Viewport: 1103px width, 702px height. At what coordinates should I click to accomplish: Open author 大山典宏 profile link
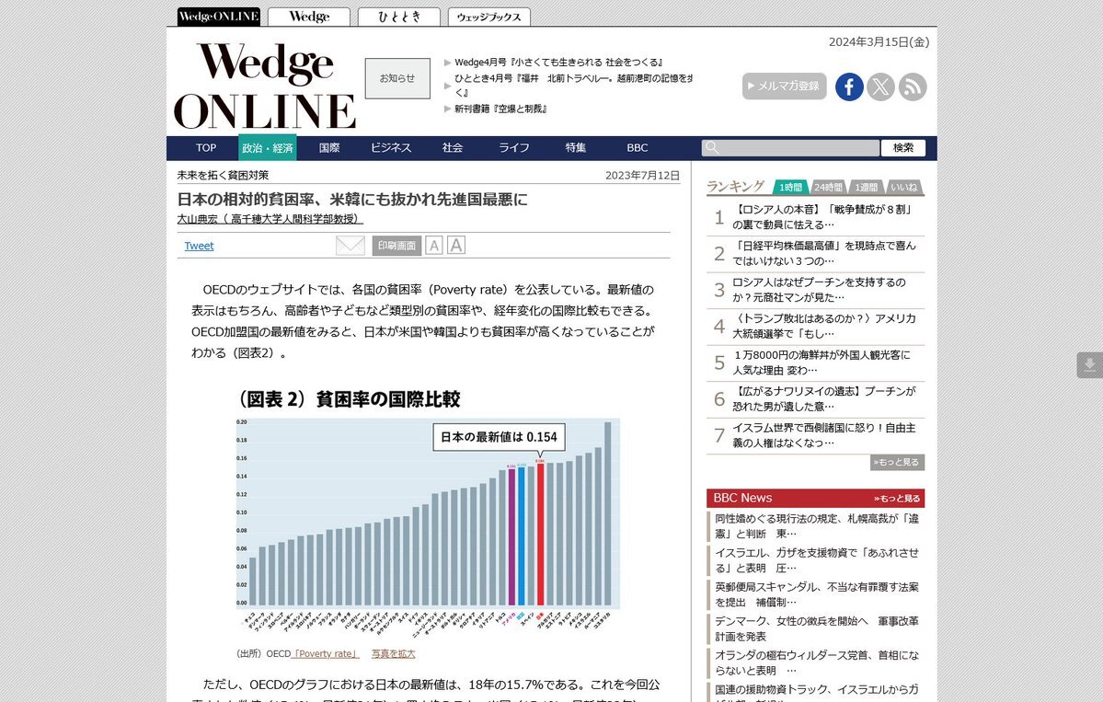click(270, 219)
